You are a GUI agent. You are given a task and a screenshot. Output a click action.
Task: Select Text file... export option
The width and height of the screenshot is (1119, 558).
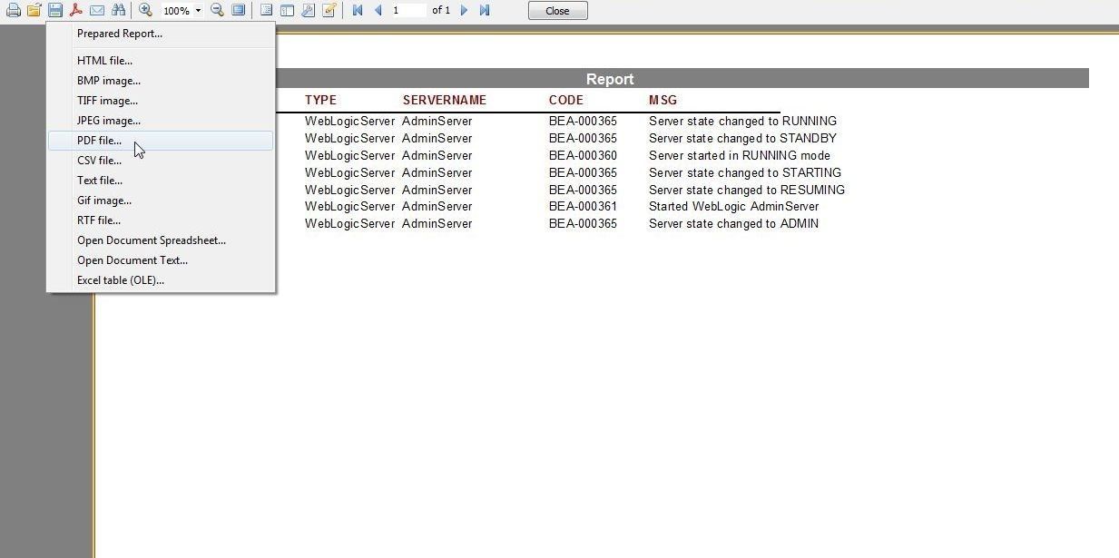161,181
